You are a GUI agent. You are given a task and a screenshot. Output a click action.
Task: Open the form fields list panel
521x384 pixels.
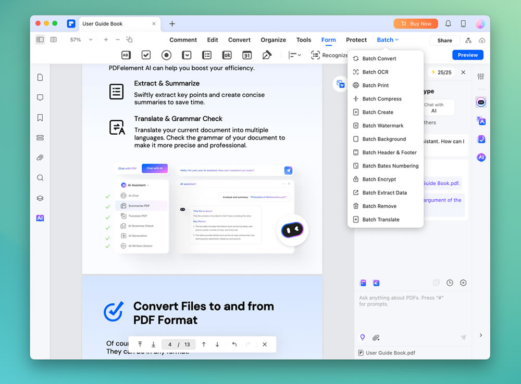click(40, 138)
